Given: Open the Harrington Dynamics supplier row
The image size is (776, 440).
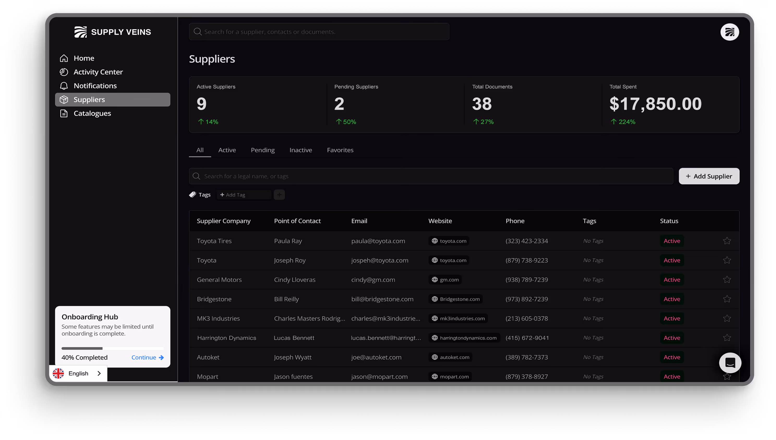Looking at the screenshot, I should (226, 338).
